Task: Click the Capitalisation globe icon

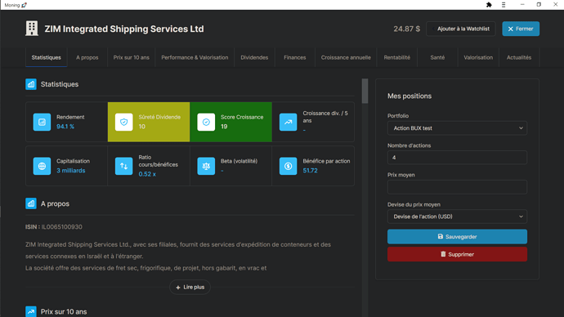Action: [x=42, y=166]
